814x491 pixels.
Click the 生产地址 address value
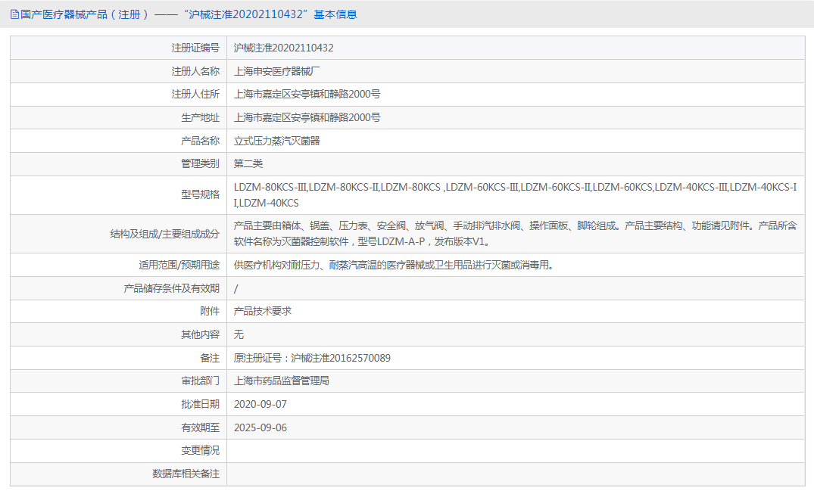pyautogui.click(x=307, y=117)
